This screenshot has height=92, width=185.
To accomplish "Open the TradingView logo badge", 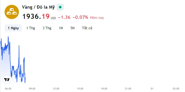I will [x=7, y=80].
